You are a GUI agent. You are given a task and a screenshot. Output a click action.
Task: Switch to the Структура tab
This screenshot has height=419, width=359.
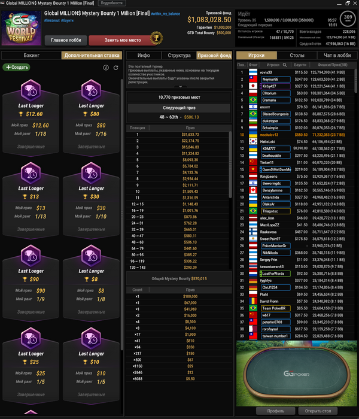pos(179,55)
